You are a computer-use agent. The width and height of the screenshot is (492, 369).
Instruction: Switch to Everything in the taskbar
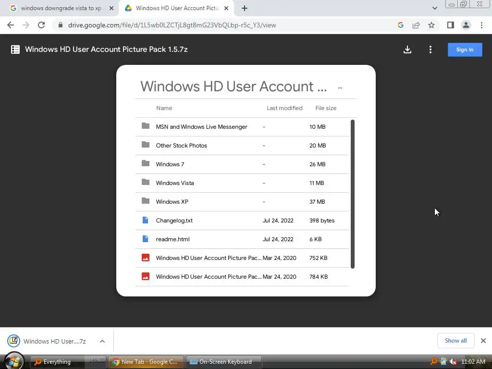[x=69, y=362]
